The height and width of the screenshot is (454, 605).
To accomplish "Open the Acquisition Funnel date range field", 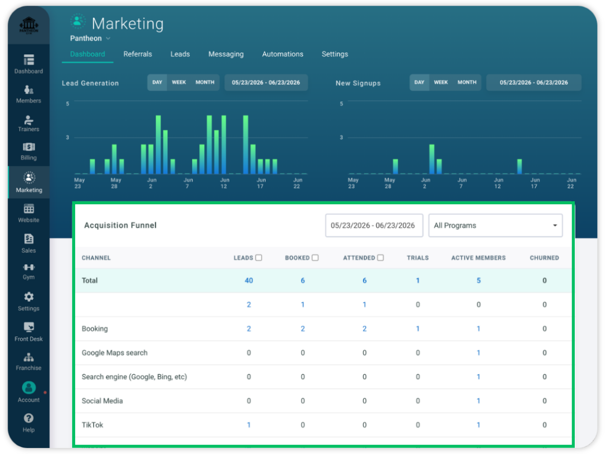I will (373, 225).
